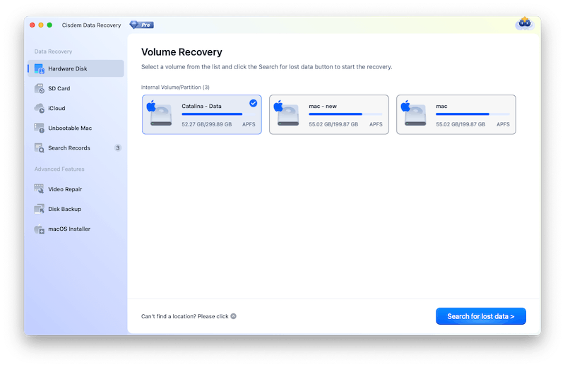565x367 pixels.
Task: Click the Search Records count badge 3
Action: pos(118,148)
